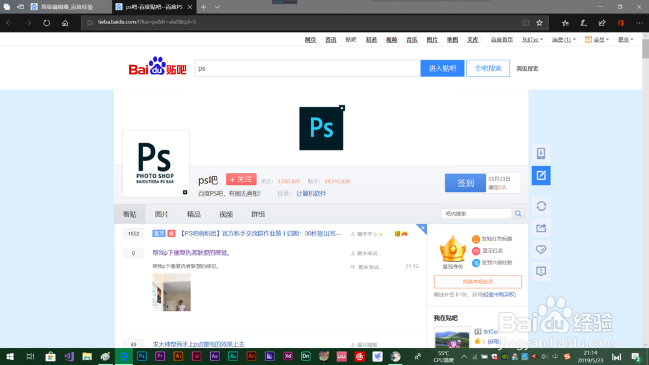Open Microsoft Store from the taskbar

point(51,357)
